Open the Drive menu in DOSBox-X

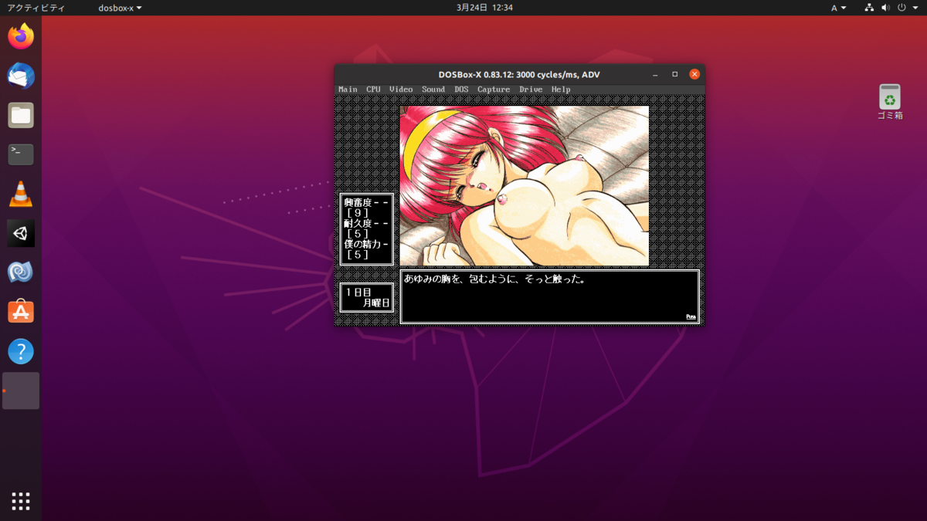pyautogui.click(x=531, y=90)
